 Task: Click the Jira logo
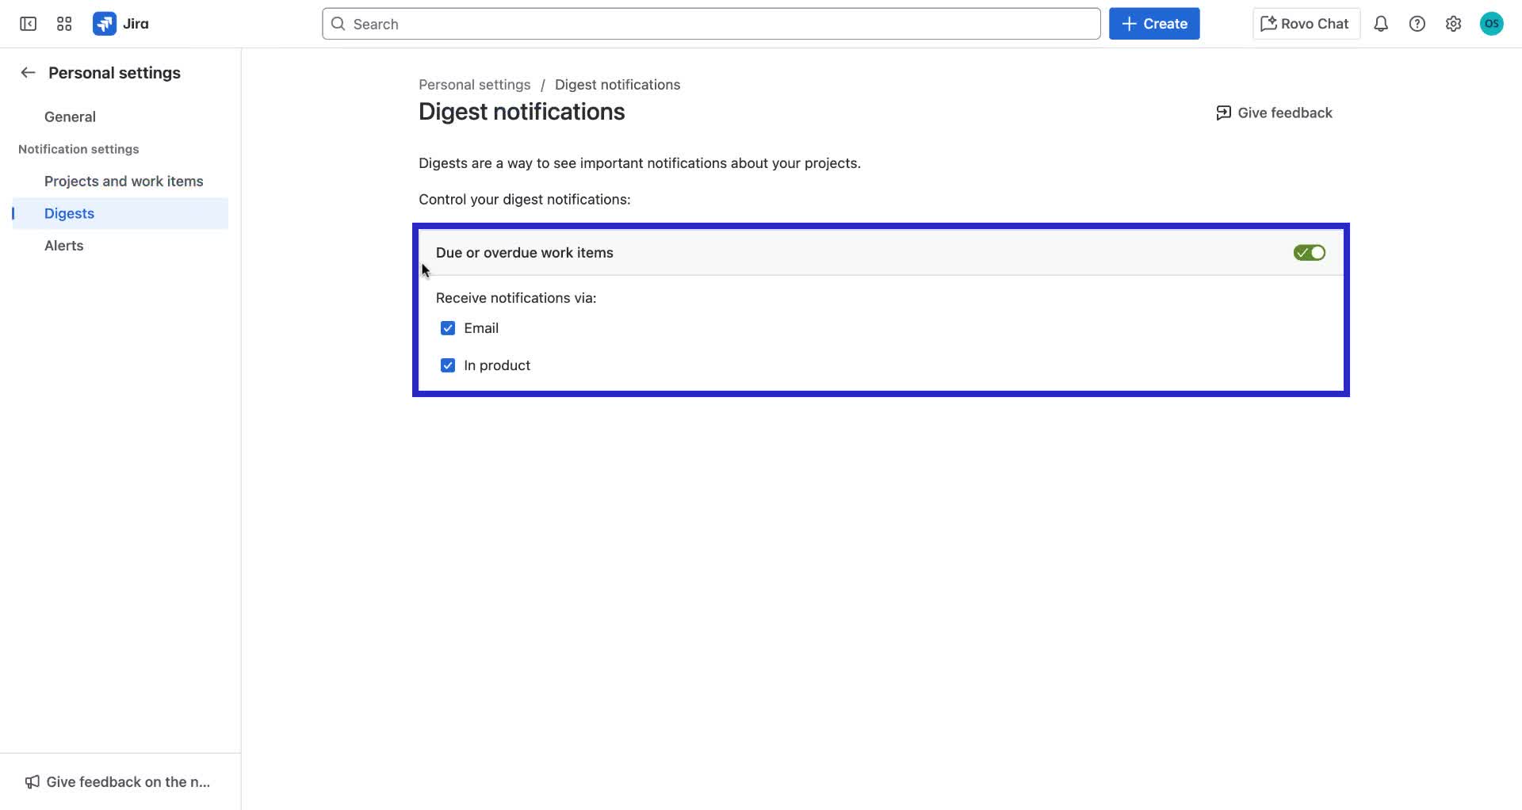120,24
